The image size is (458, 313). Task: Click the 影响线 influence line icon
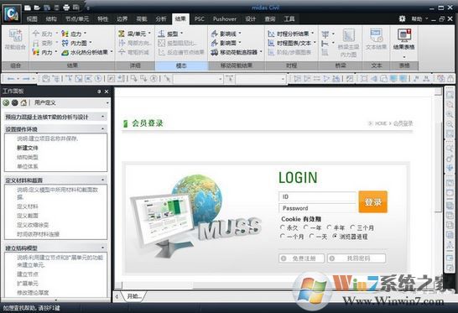(215, 34)
